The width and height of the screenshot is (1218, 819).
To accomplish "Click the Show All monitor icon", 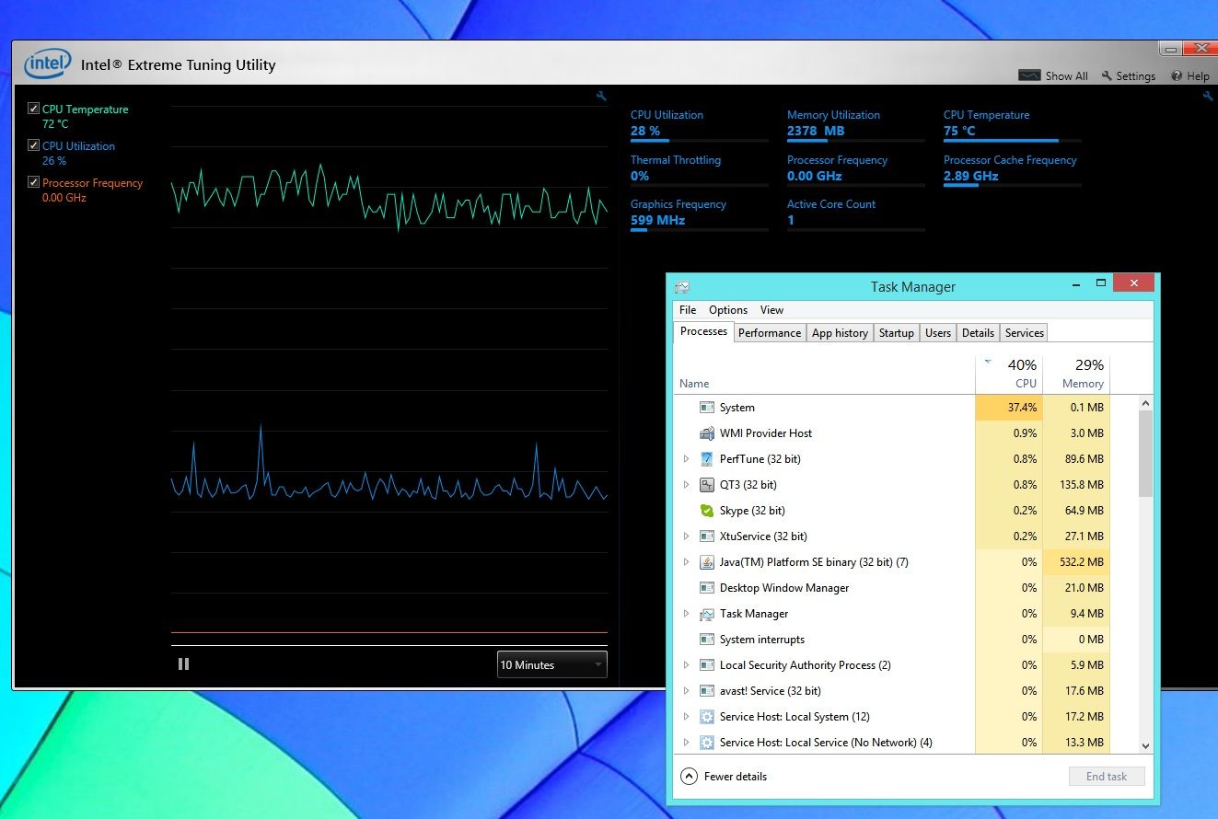I will tap(1029, 75).
